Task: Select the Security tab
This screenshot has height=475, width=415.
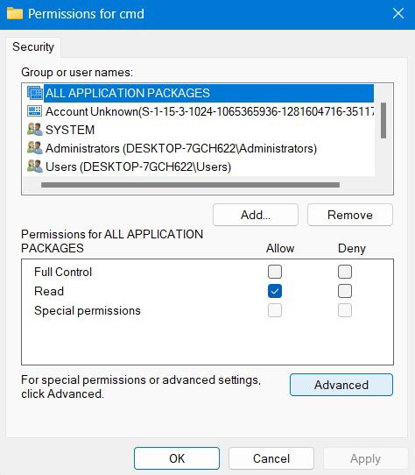Action: click(x=33, y=47)
